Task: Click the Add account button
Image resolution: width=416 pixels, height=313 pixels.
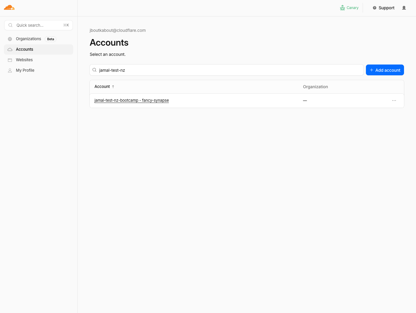Action: [x=385, y=70]
